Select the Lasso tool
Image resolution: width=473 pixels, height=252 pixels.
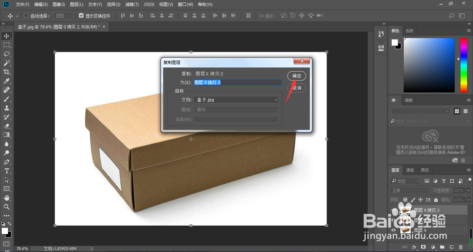6,54
